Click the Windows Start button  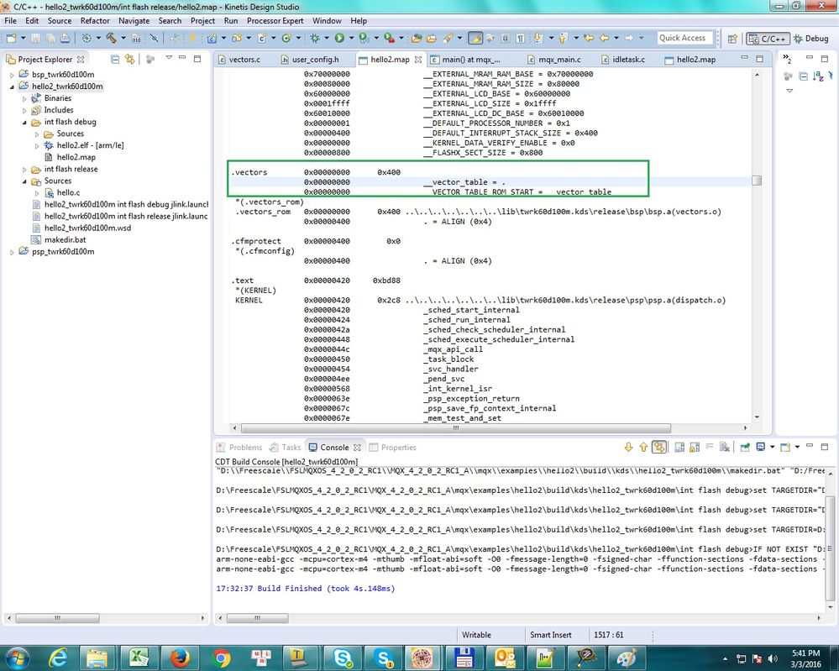coord(17,658)
